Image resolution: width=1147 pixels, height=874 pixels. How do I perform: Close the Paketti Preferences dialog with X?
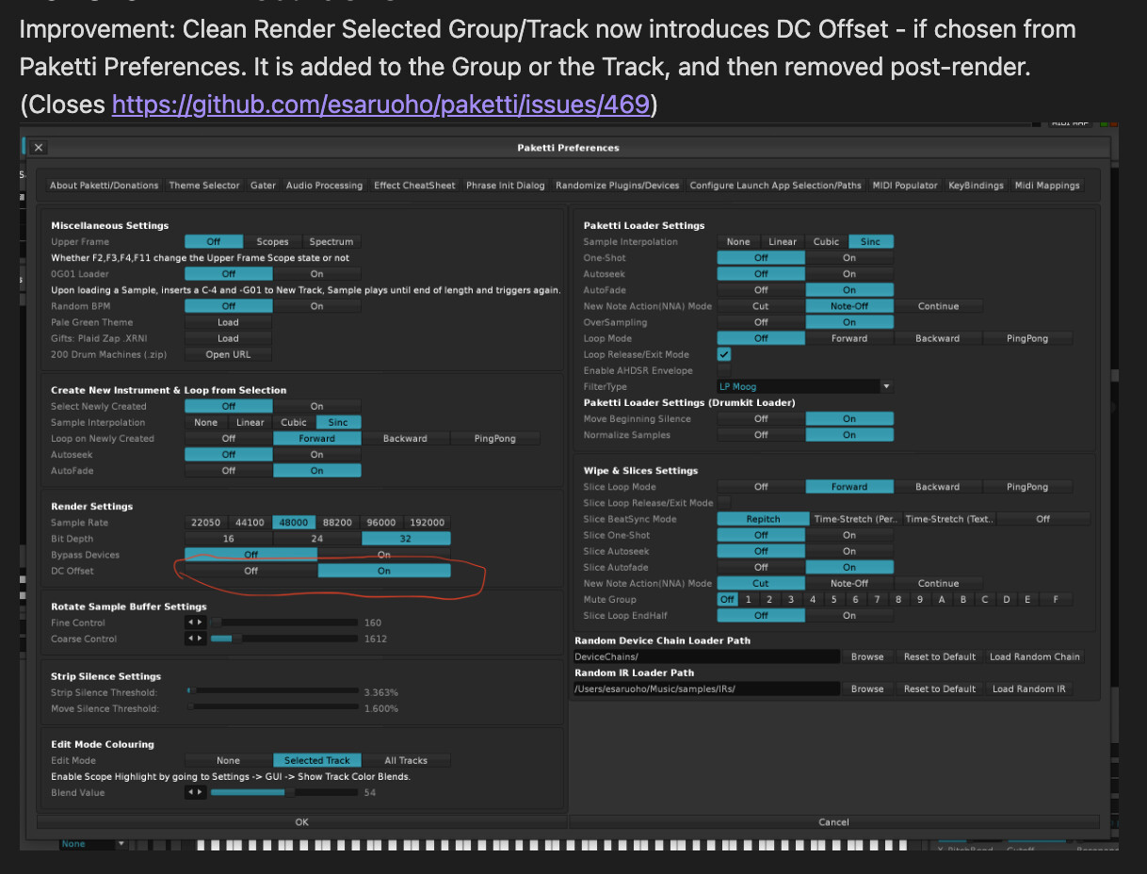38,148
